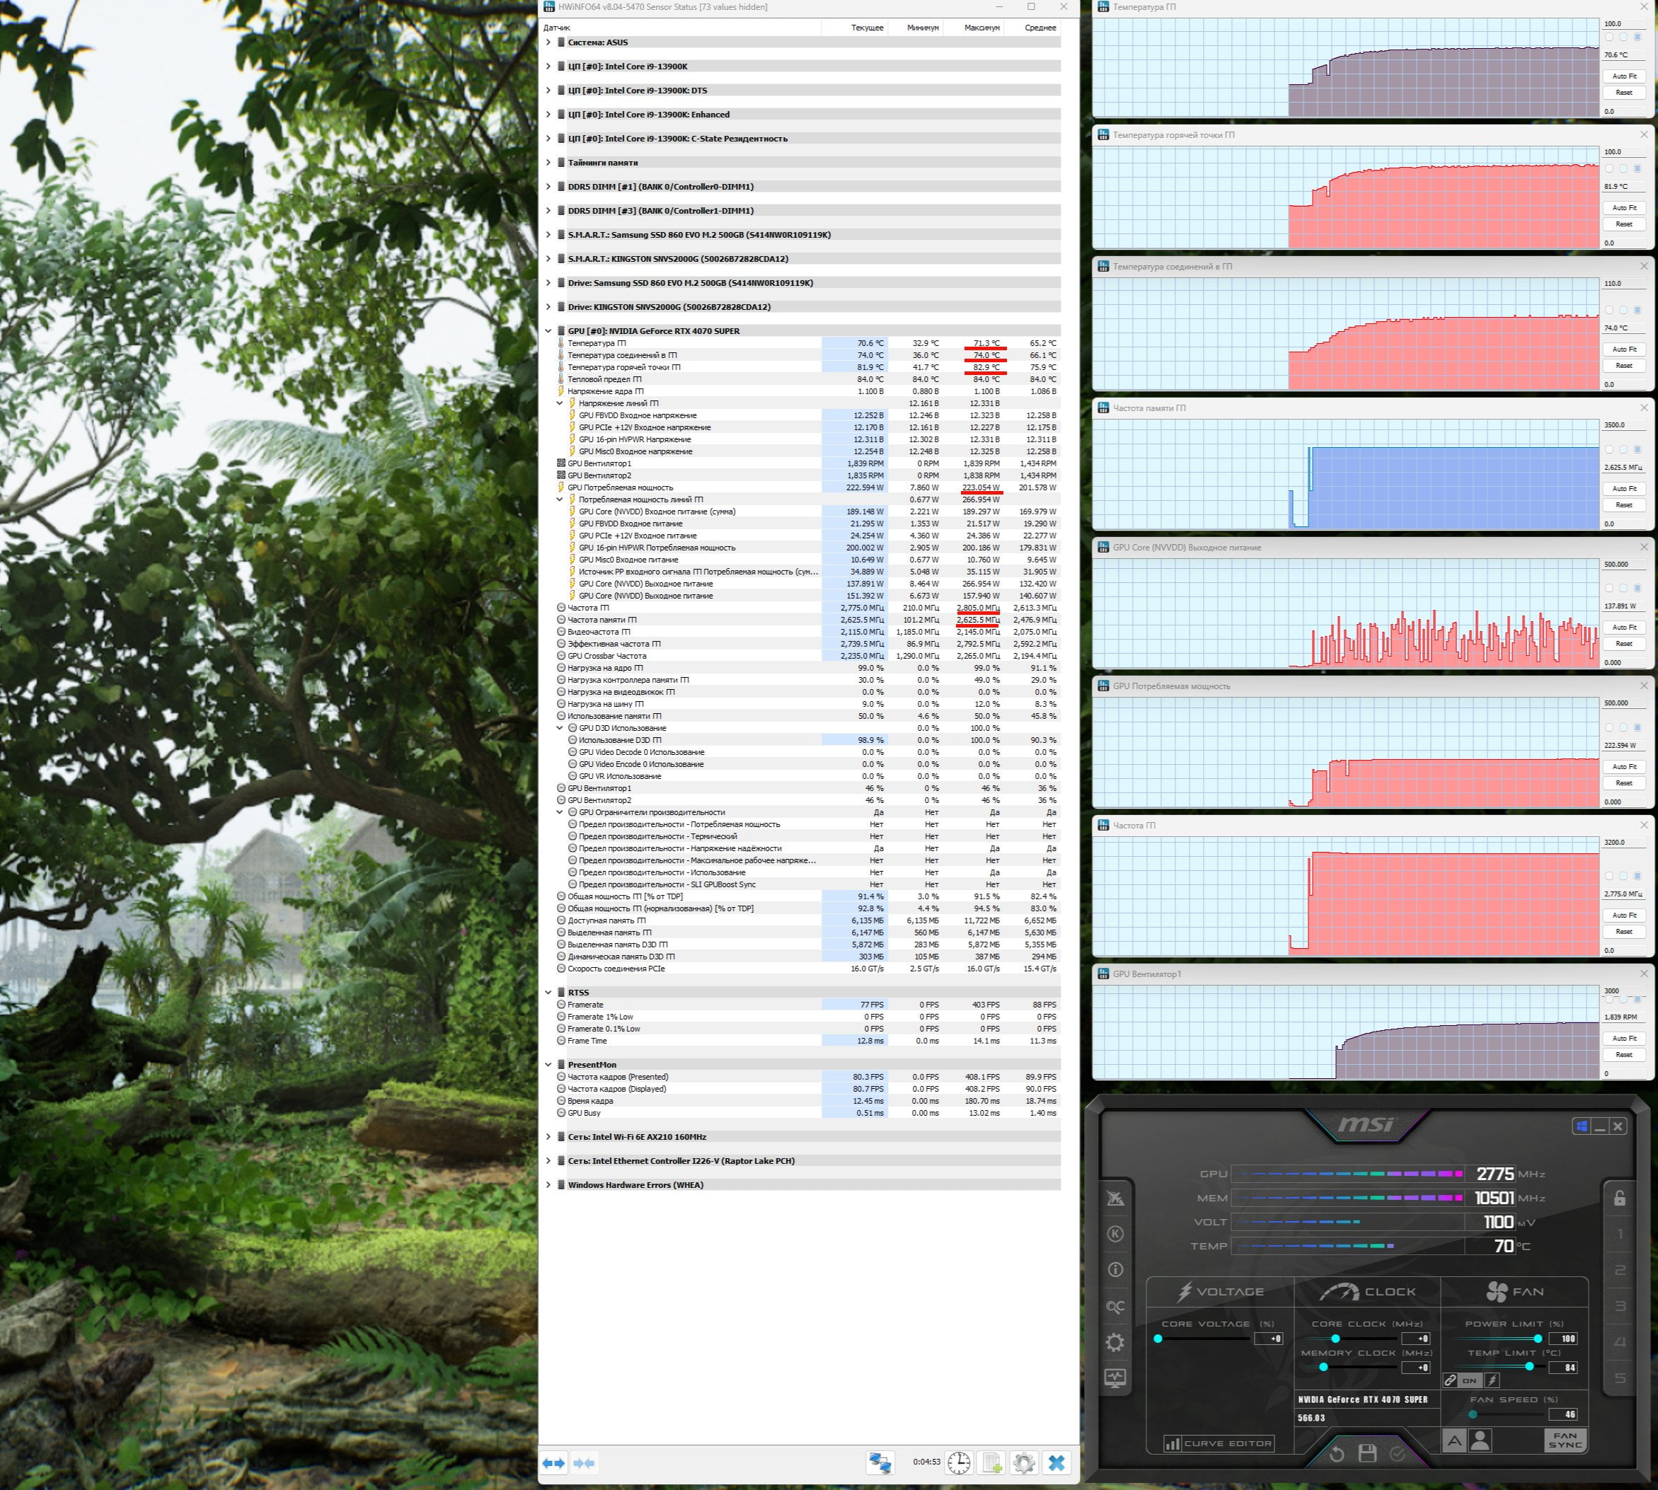This screenshot has height=1490, width=1658.
Task: Open the Afterburner hardware monitor icon
Action: coord(1115,1378)
